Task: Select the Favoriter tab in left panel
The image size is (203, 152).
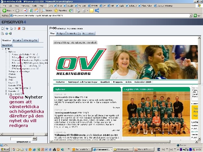Action: pyautogui.click(x=17, y=41)
